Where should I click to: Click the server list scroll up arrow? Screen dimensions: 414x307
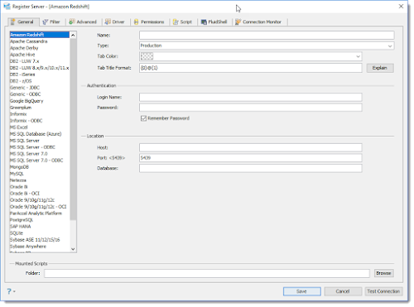click(73, 35)
